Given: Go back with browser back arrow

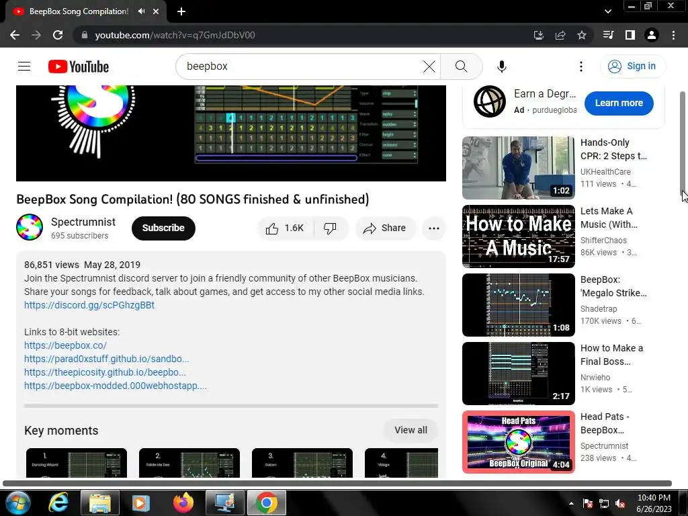Looking at the screenshot, I should [x=15, y=35].
